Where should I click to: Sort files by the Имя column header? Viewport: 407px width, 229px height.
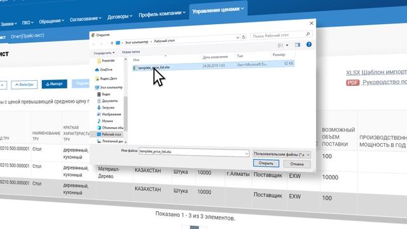(136, 60)
